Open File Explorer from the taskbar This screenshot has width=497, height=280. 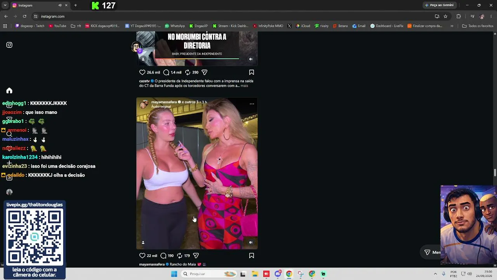(x=255, y=274)
